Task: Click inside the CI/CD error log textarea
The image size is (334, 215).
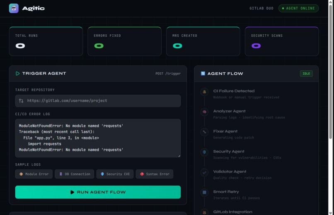Action: pyautogui.click(x=98, y=138)
